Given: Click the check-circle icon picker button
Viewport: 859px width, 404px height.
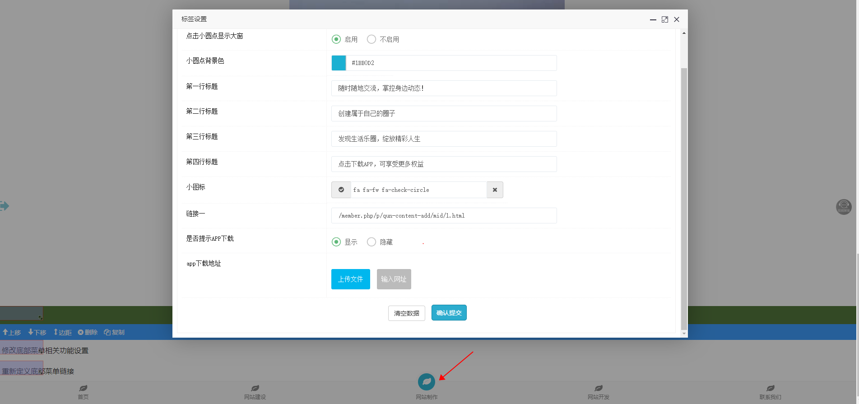Looking at the screenshot, I should point(341,190).
